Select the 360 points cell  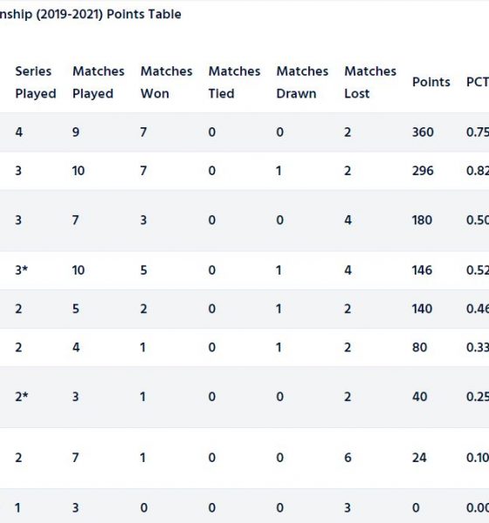point(423,132)
